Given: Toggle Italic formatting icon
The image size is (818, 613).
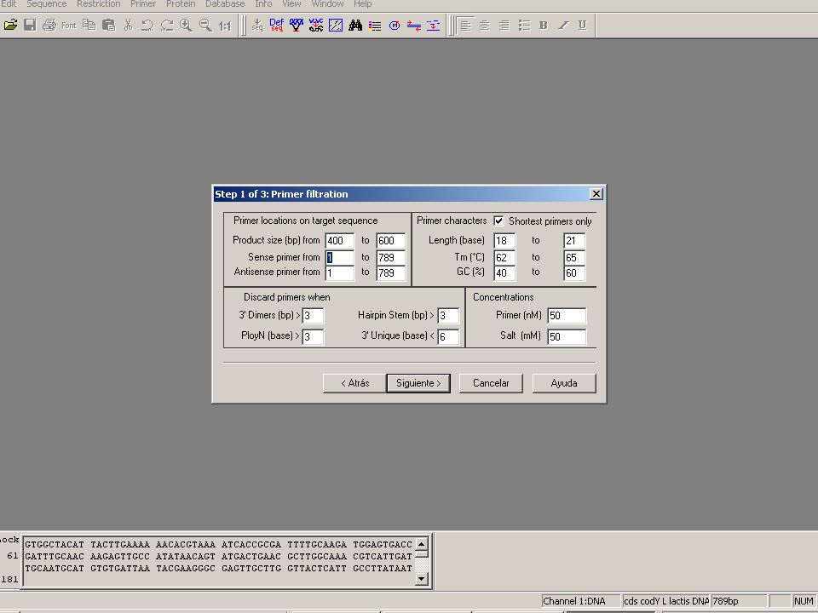Looking at the screenshot, I should [x=563, y=25].
